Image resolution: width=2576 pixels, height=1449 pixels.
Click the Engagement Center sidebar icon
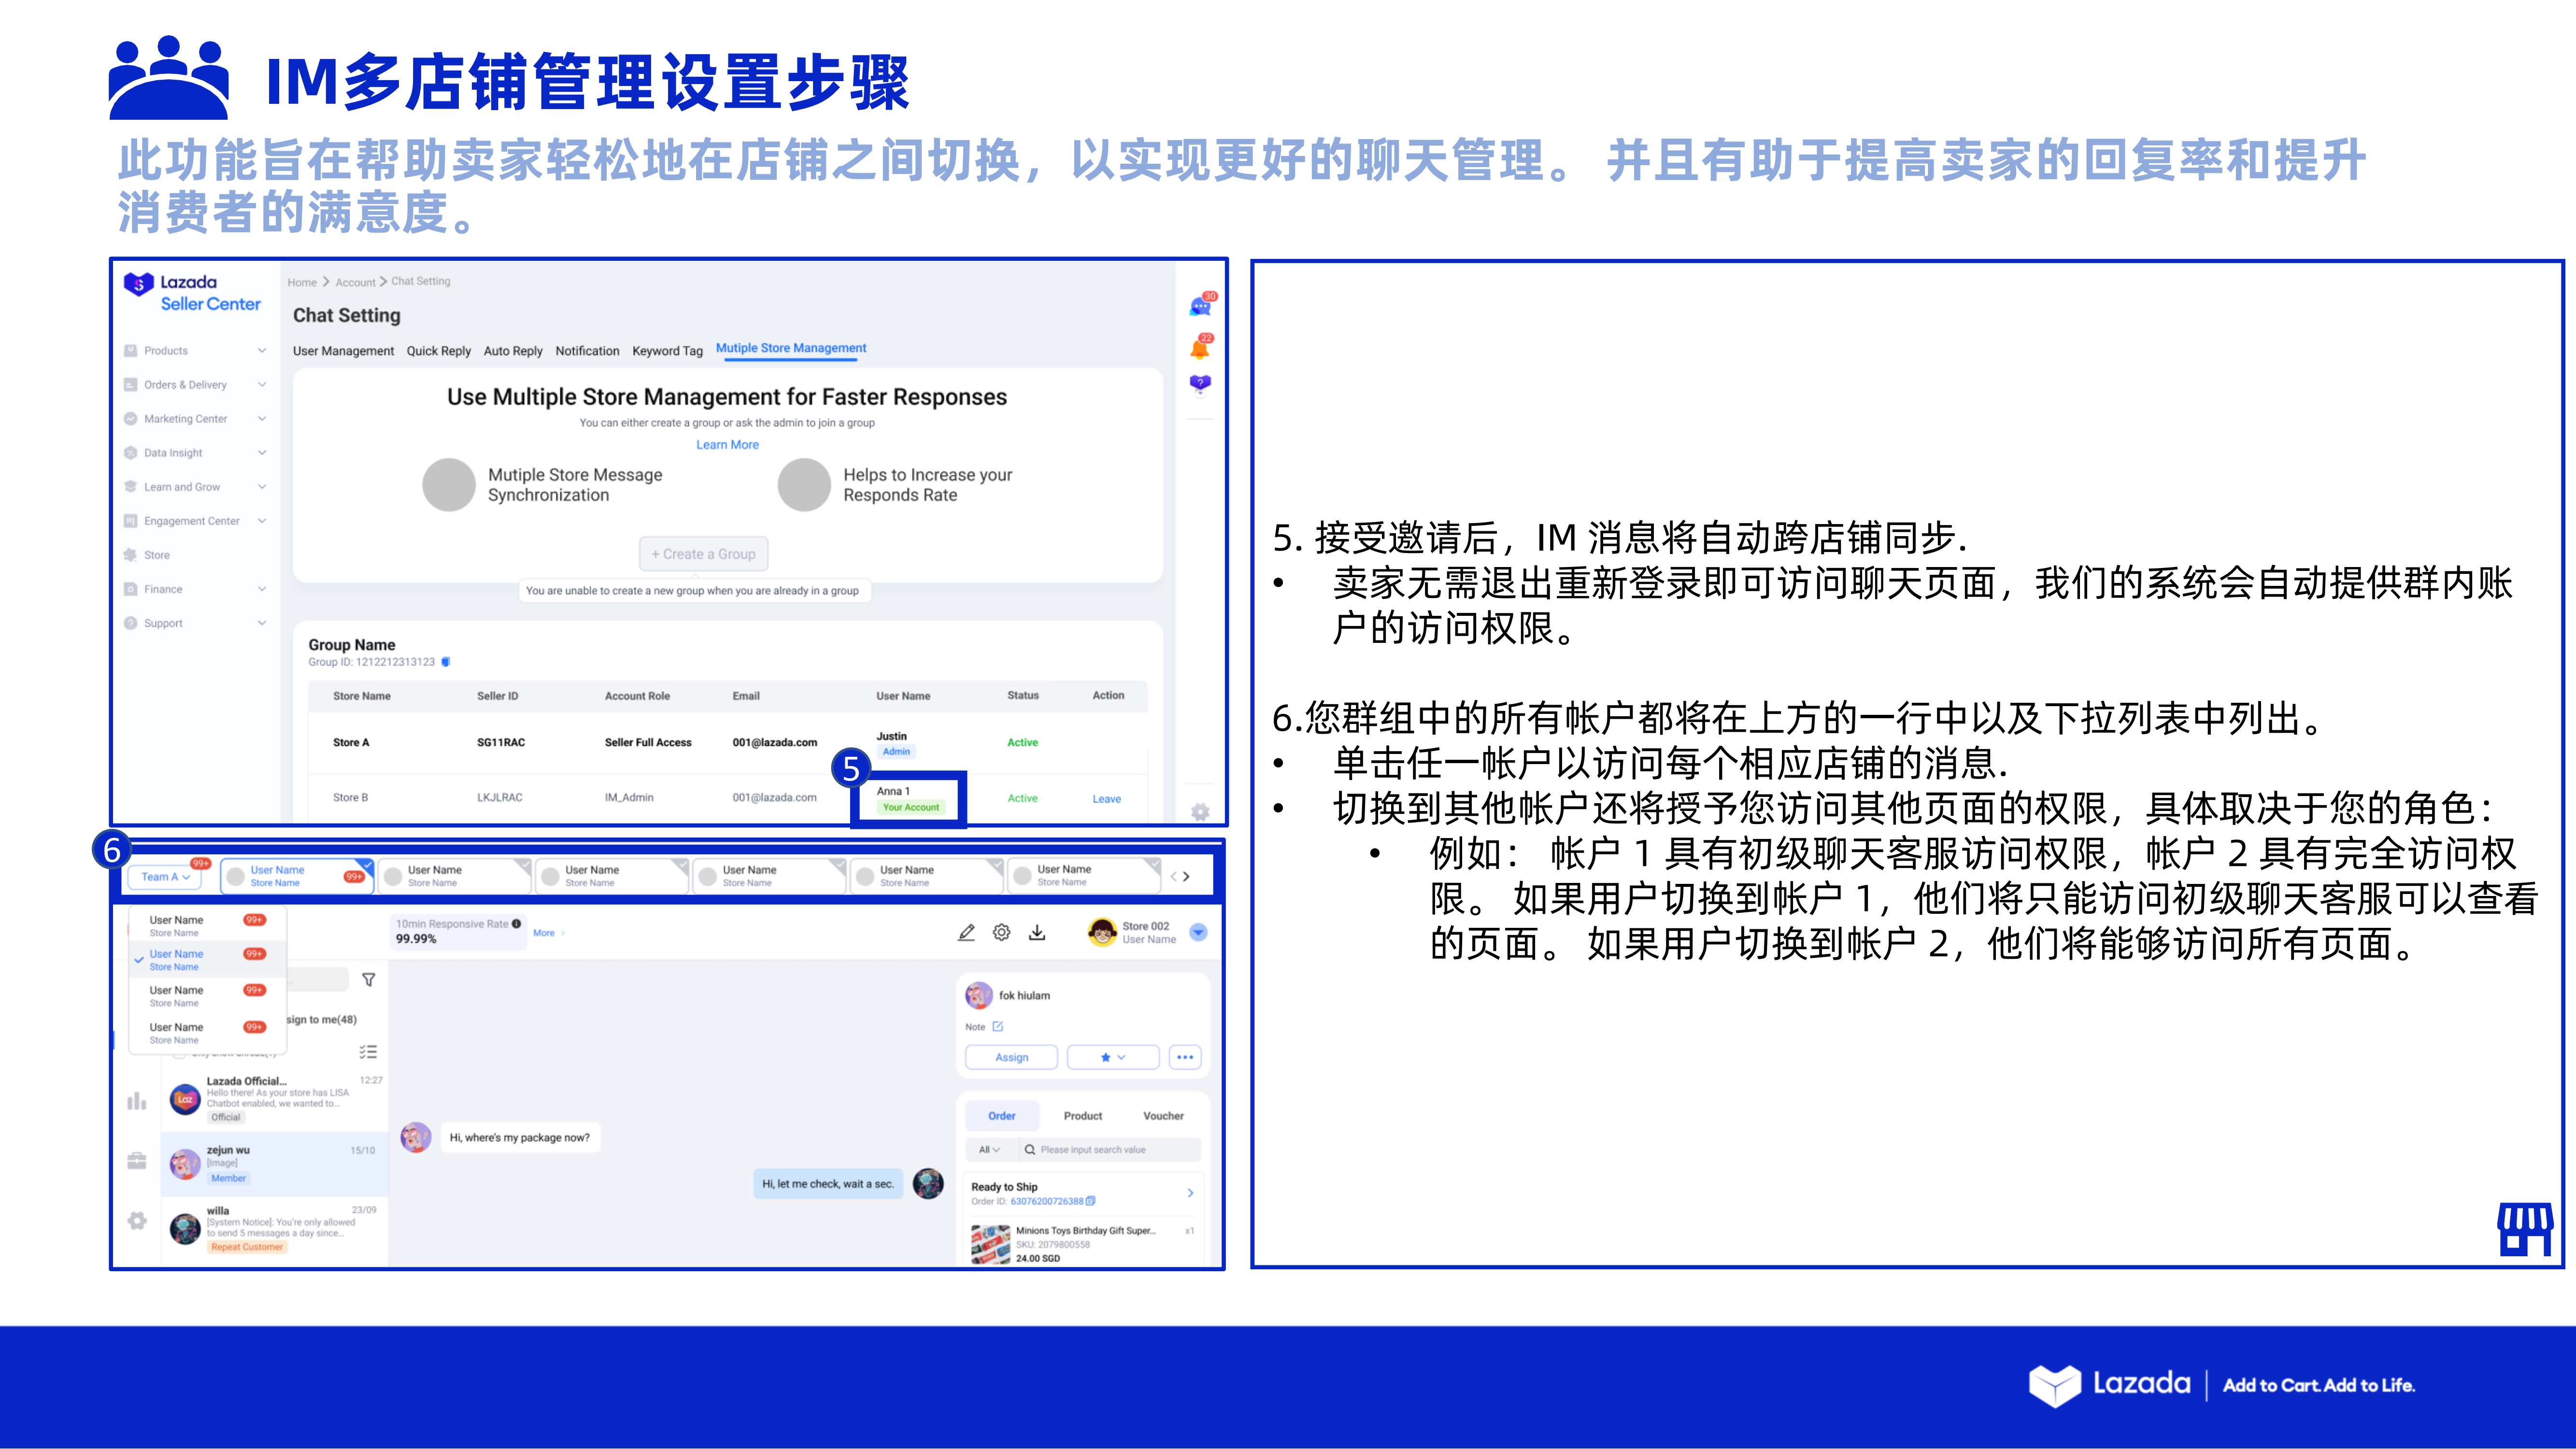(x=131, y=521)
